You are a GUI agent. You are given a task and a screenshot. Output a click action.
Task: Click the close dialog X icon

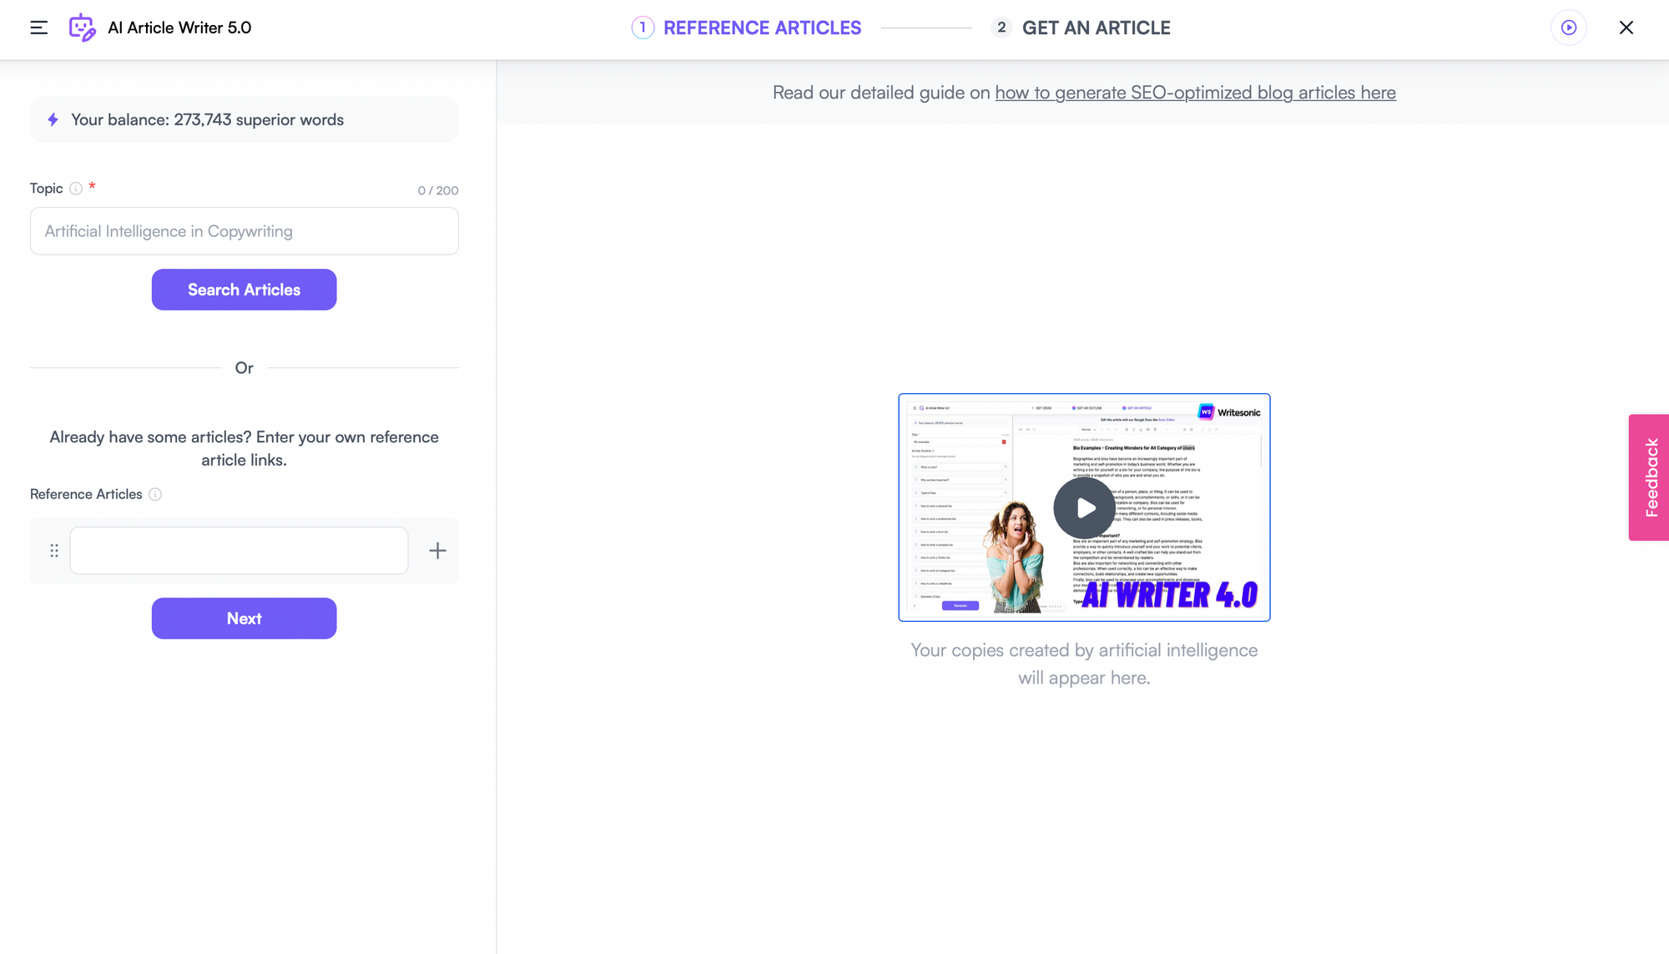click(x=1626, y=28)
